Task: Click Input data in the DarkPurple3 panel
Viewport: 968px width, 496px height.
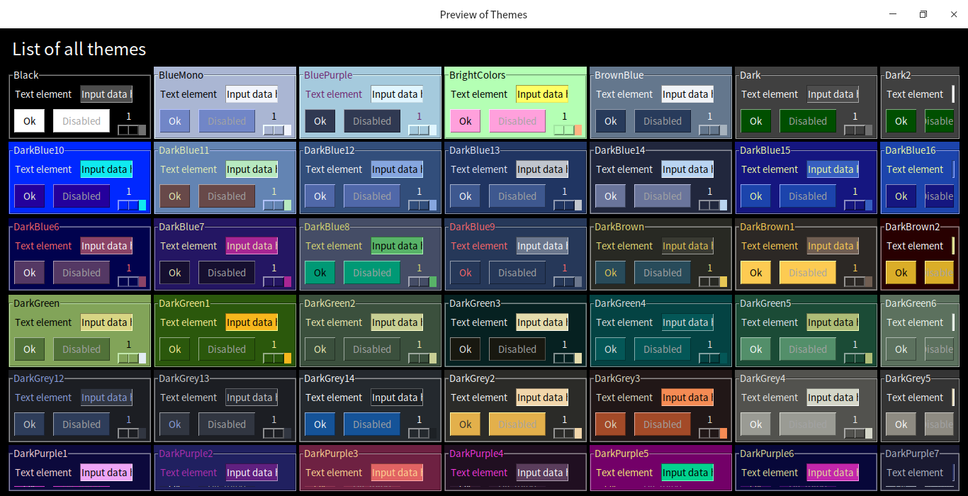Action: [x=396, y=472]
